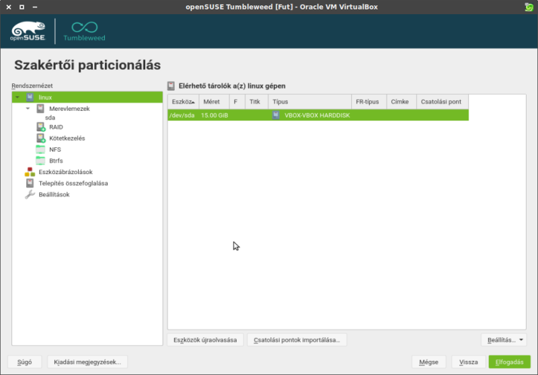Click the Btrfs icon in system view
This screenshot has height=375, width=538.
(40, 161)
